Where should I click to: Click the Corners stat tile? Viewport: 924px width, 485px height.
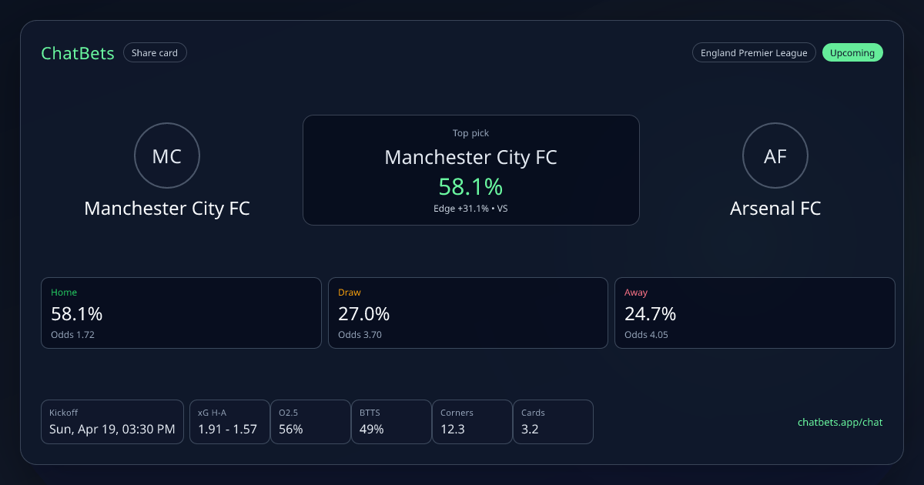[x=472, y=422]
